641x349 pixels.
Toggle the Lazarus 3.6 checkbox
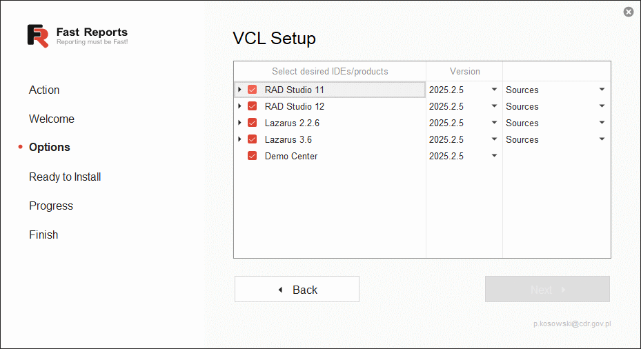point(253,139)
